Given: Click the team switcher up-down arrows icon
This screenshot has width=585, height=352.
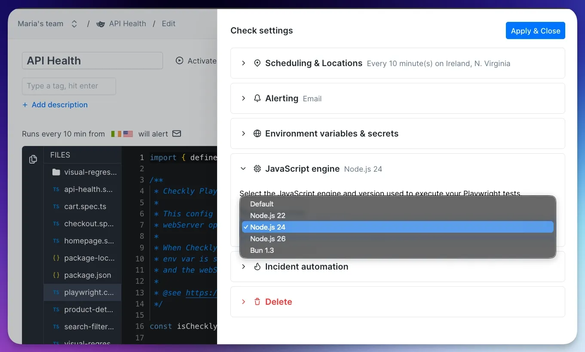Looking at the screenshot, I should point(74,24).
